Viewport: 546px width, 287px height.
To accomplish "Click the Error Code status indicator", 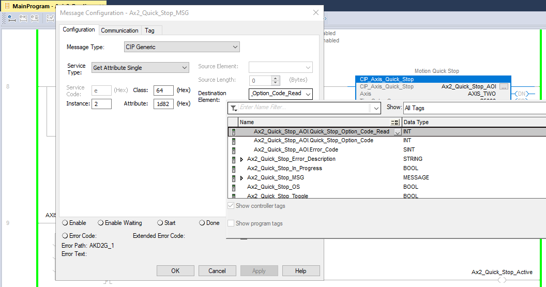I will (x=65, y=236).
